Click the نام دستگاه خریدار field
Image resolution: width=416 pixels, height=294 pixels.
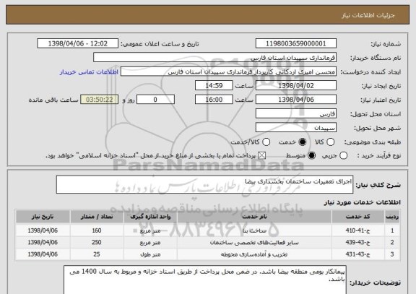[x=215, y=58]
